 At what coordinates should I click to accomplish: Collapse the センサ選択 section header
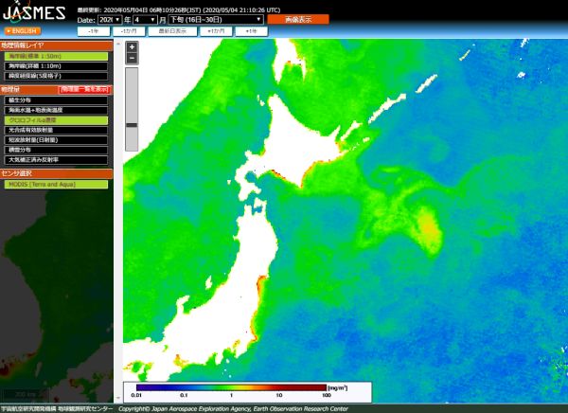click(x=56, y=173)
